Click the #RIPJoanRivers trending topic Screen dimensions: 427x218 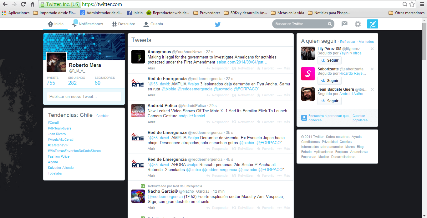(59, 128)
